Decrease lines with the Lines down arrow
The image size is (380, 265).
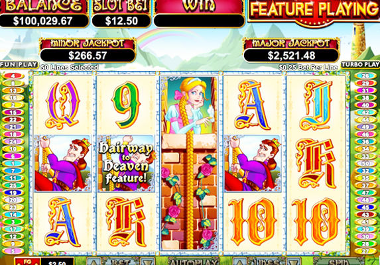pyautogui.click(x=294, y=262)
